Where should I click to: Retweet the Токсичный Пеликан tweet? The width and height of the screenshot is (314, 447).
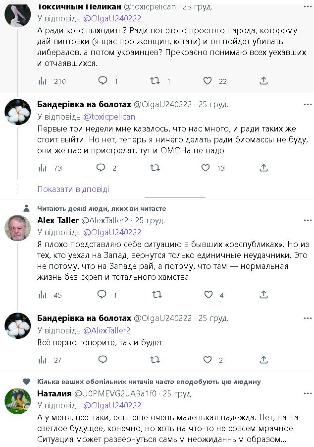(155, 81)
